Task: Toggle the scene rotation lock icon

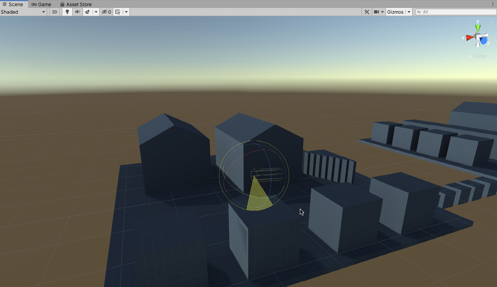Action: [x=492, y=23]
